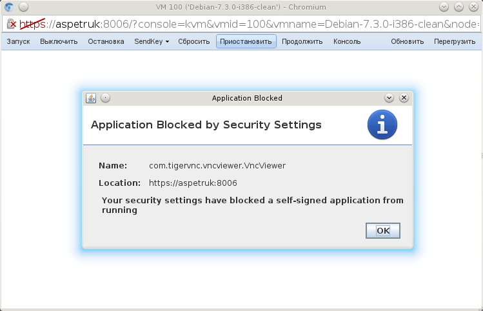Select Выключить to shut down the VM
The width and height of the screenshot is (483, 311).
coord(59,42)
